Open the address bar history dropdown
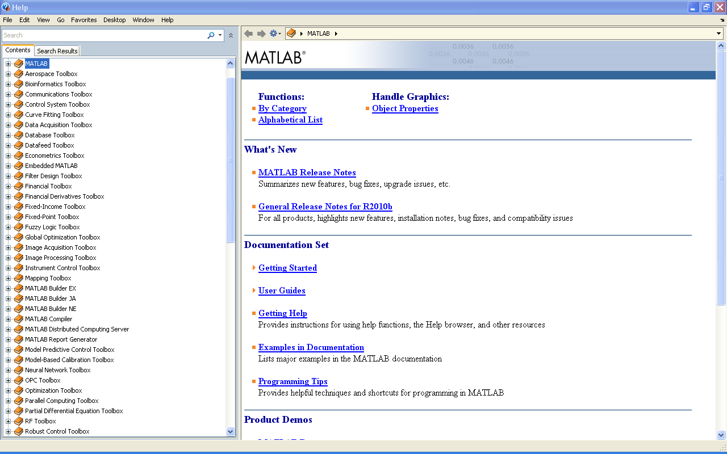The image size is (727, 454). 719,33
